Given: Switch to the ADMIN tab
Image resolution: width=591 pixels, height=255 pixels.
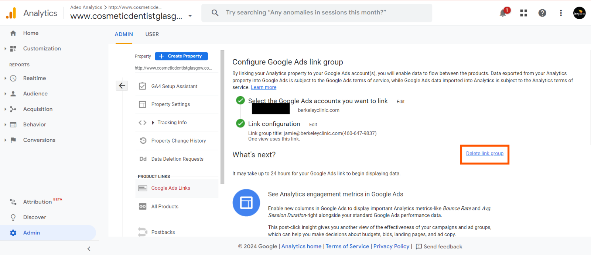Looking at the screenshot, I should click(x=124, y=34).
